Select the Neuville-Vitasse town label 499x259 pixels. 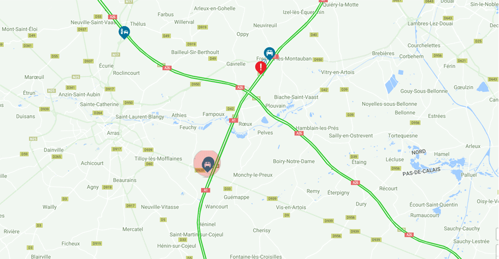(160, 207)
